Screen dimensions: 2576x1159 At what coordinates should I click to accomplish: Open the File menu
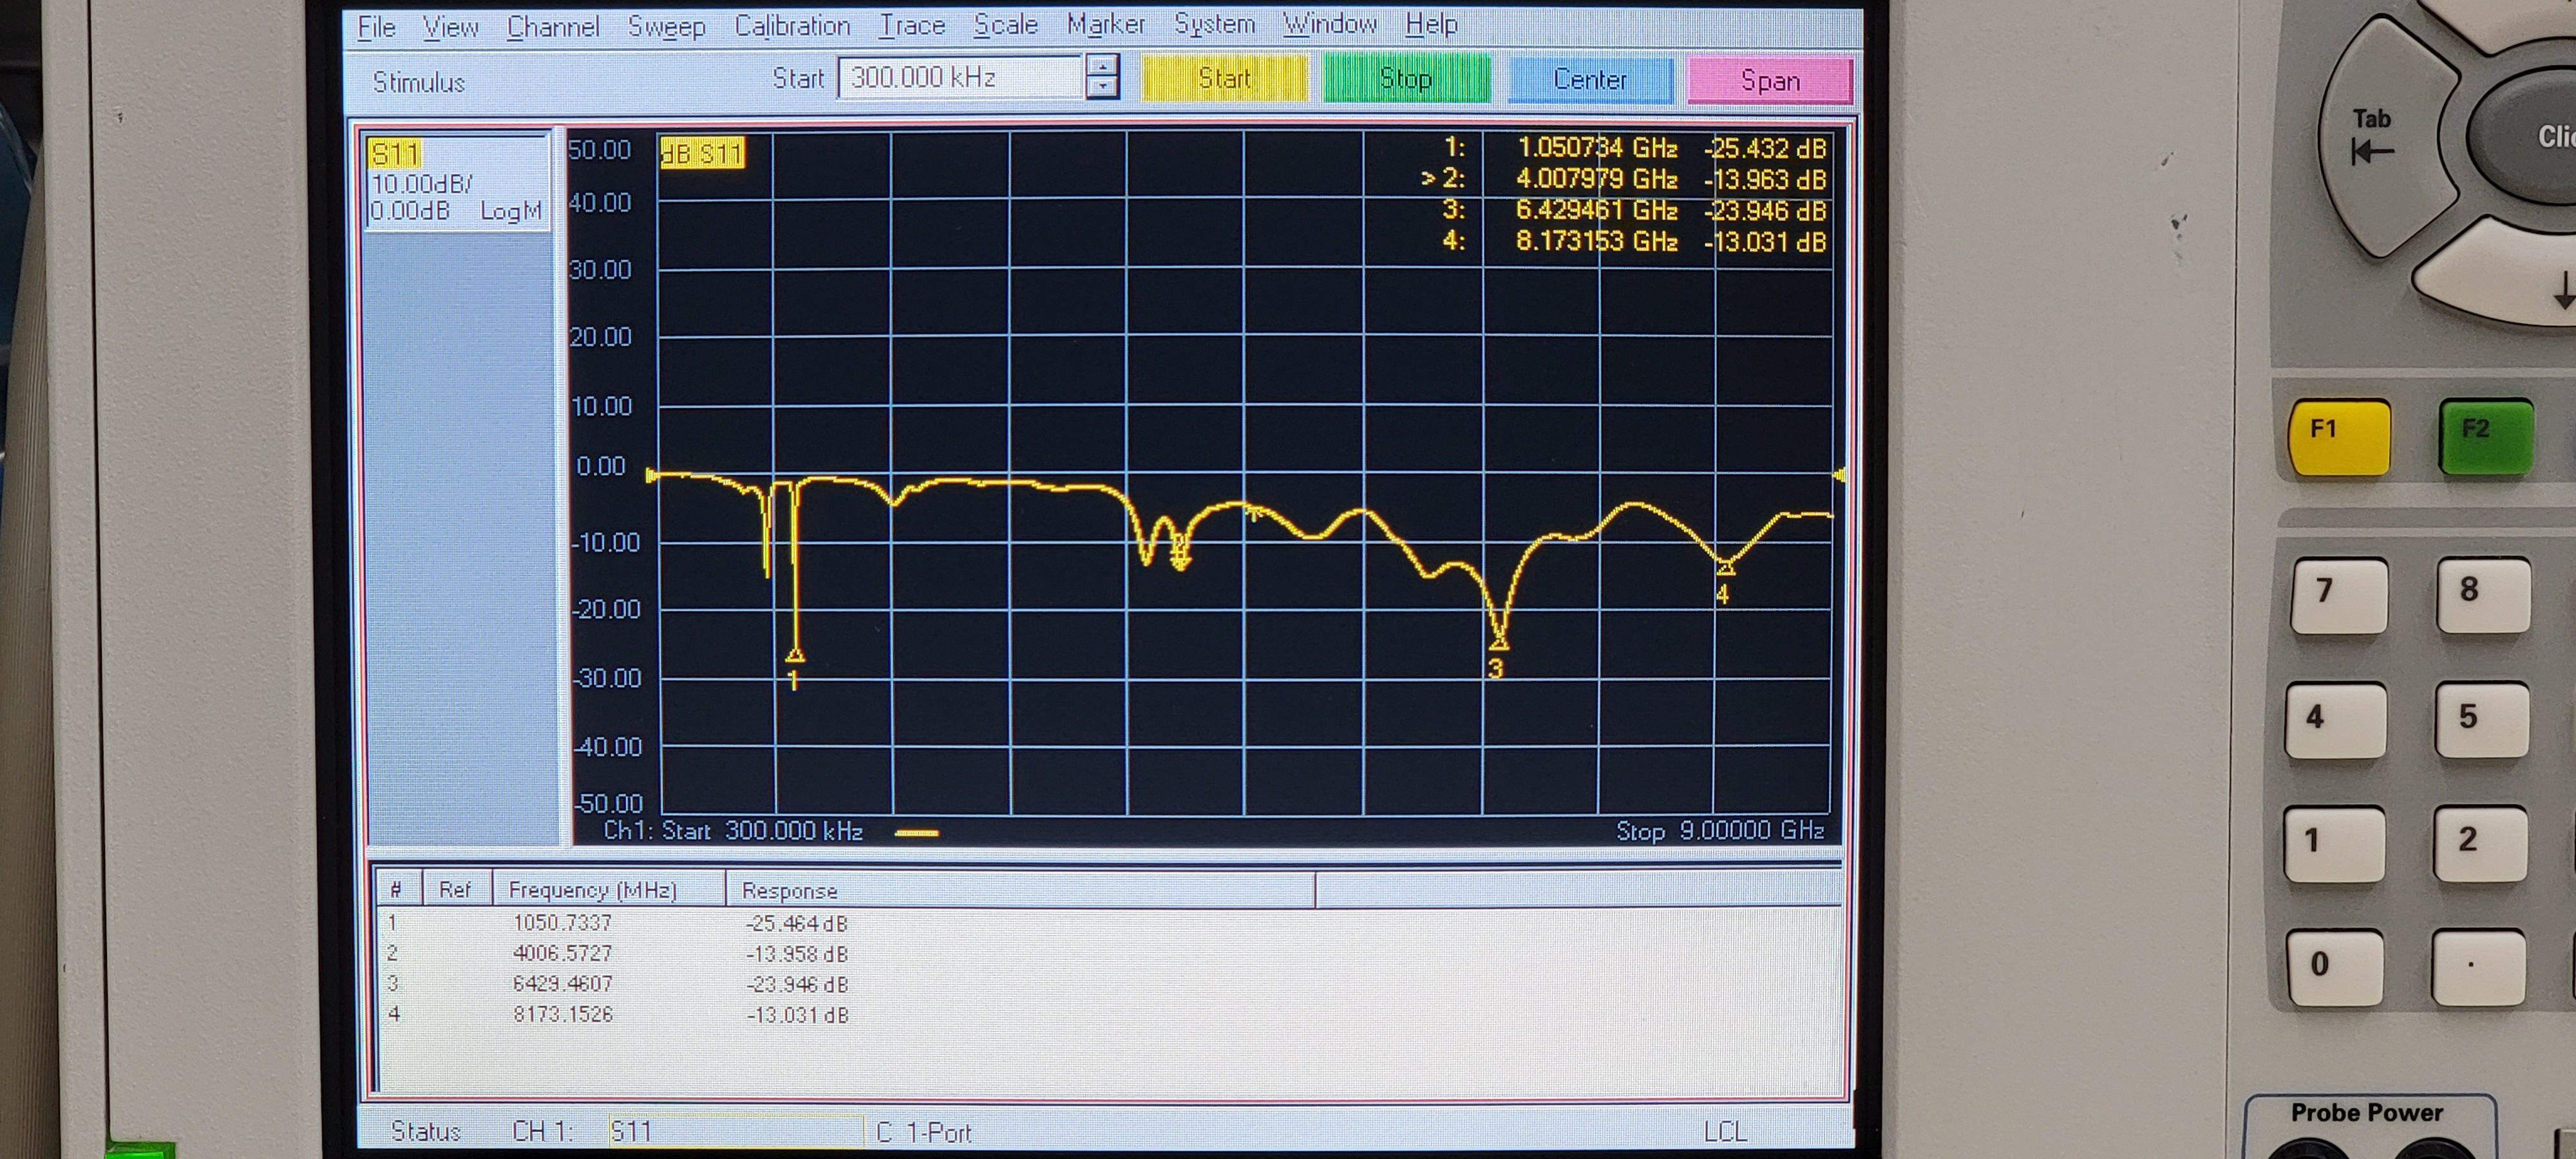(376, 27)
